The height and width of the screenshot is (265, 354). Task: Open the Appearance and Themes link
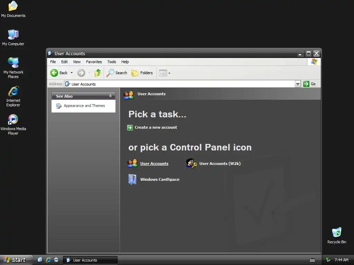(84, 106)
